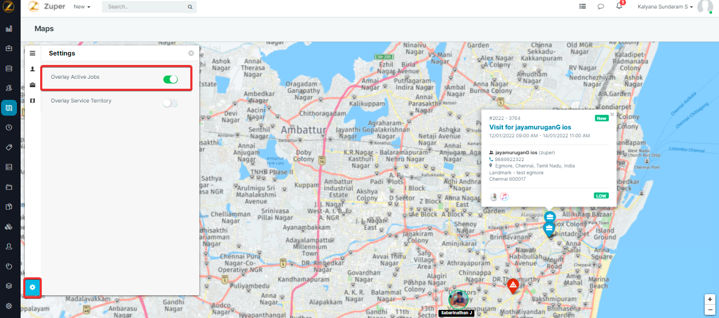Image resolution: width=719 pixels, height=318 pixels.
Task: Open the folder icon in dark sidebar
Action: tap(9, 187)
